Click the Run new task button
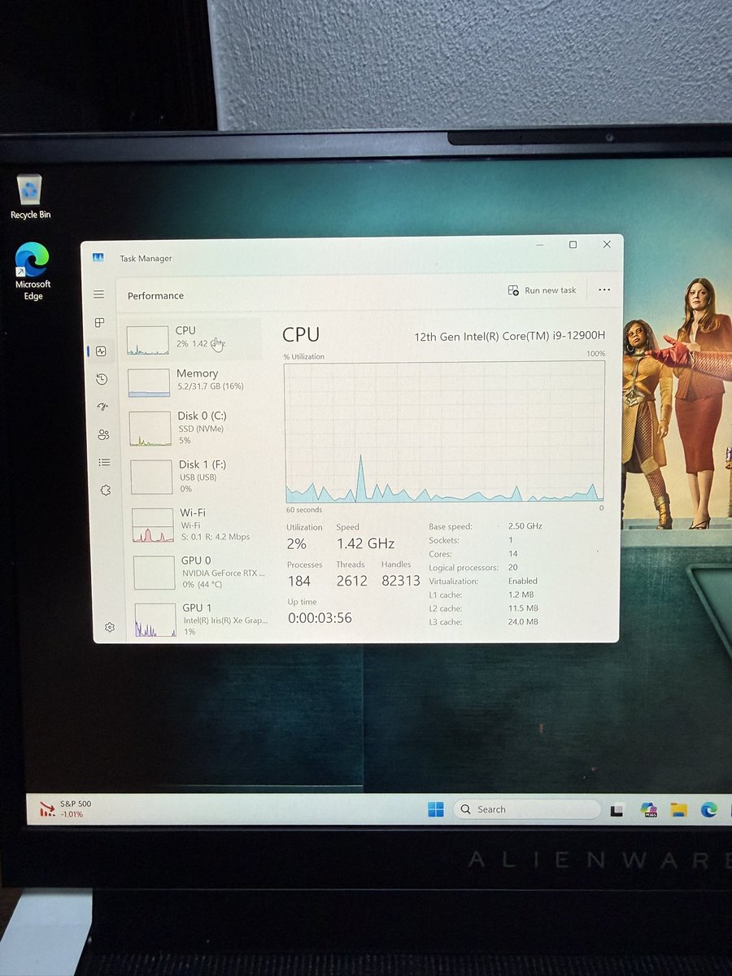Viewport: 732px width, 976px height. click(542, 290)
